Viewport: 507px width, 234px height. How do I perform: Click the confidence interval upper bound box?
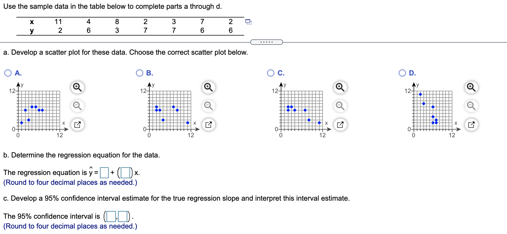point(122,216)
